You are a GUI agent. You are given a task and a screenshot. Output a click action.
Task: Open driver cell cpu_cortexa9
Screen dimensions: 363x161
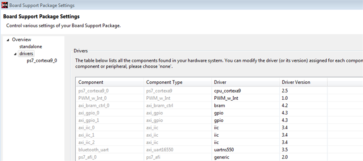tap(245, 91)
